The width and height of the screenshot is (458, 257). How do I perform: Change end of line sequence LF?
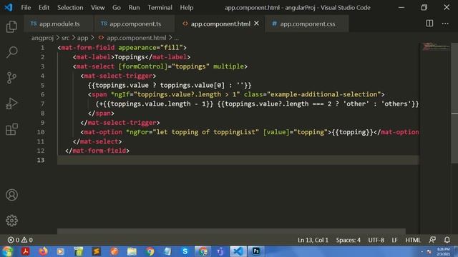pyautogui.click(x=394, y=240)
